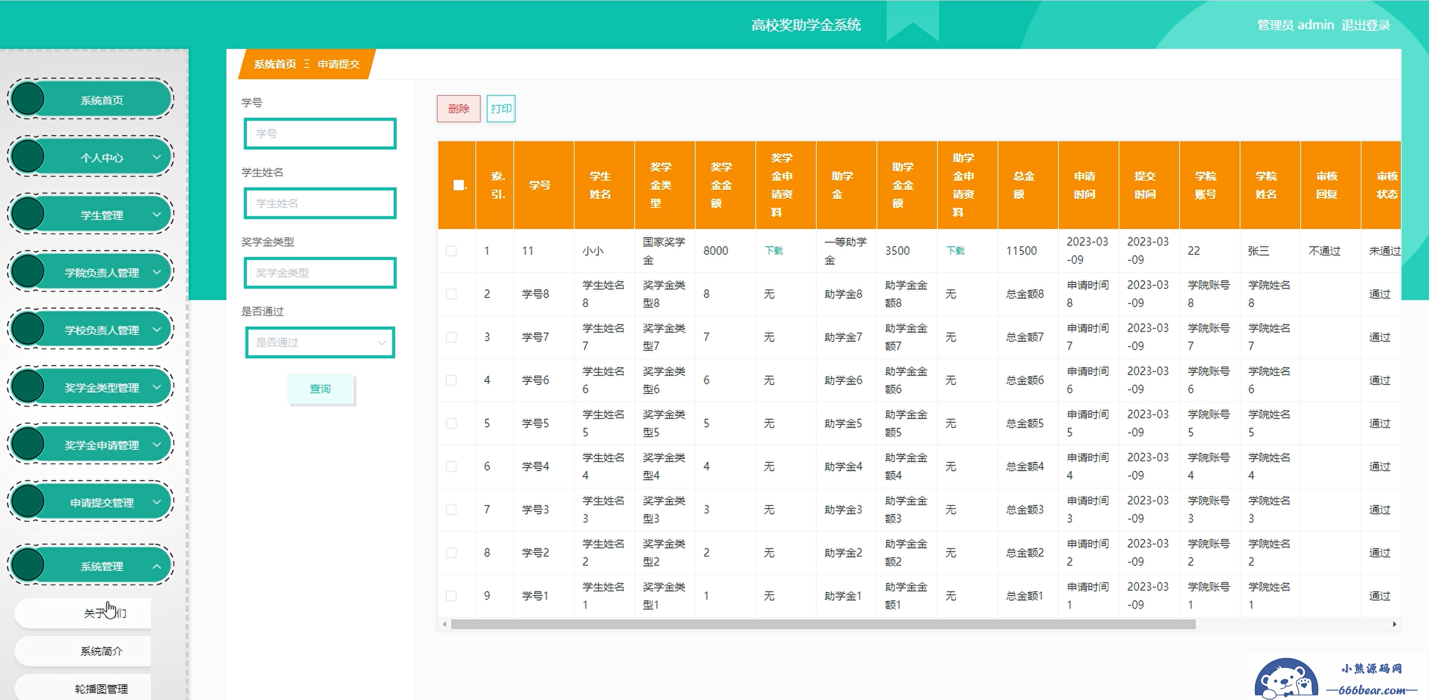This screenshot has height=700, width=1429.
Task: Toggle the select-all checkbox in table header
Action: pyautogui.click(x=458, y=185)
